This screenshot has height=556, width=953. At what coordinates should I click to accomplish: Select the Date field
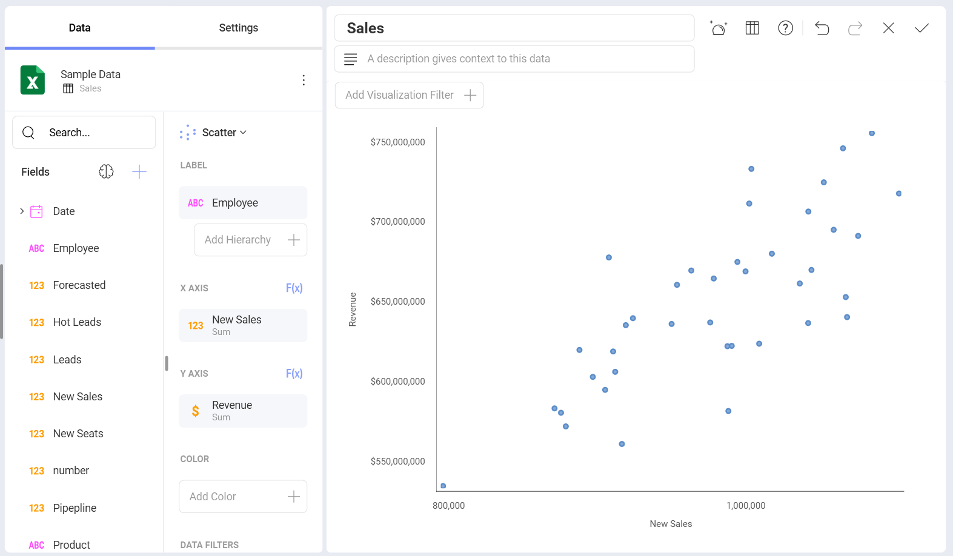click(64, 211)
